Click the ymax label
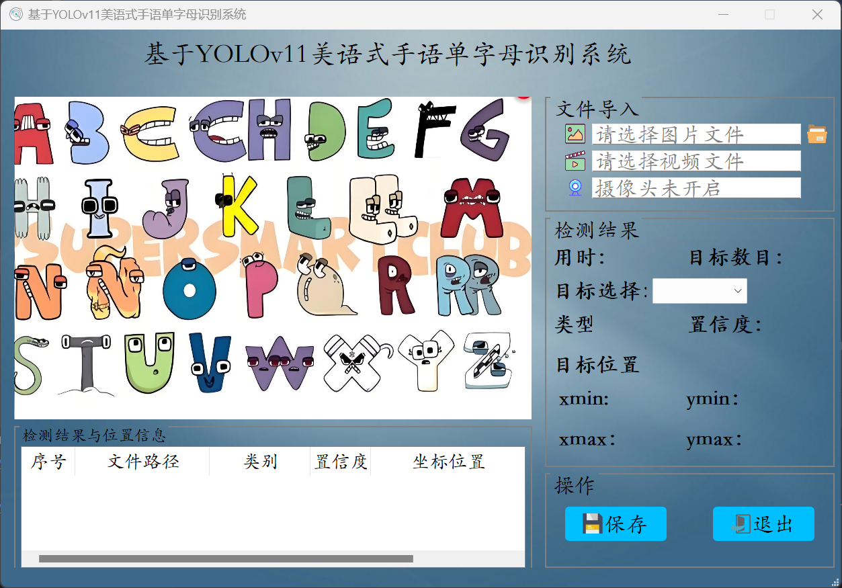Image resolution: width=842 pixels, height=588 pixels. [x=714, y=440]
